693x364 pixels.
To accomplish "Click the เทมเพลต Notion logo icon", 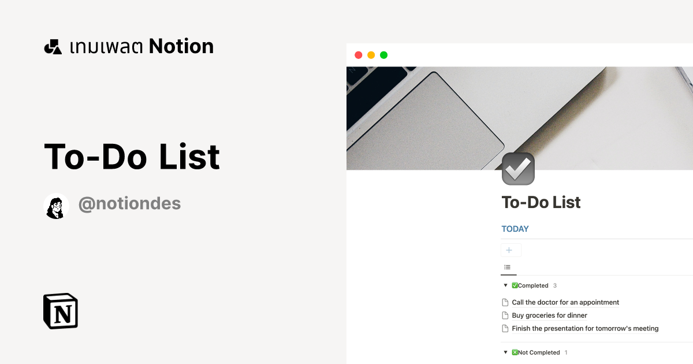I will [x=53, y=46].
